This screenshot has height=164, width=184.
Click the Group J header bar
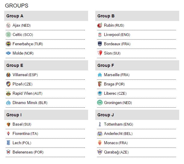137,115
